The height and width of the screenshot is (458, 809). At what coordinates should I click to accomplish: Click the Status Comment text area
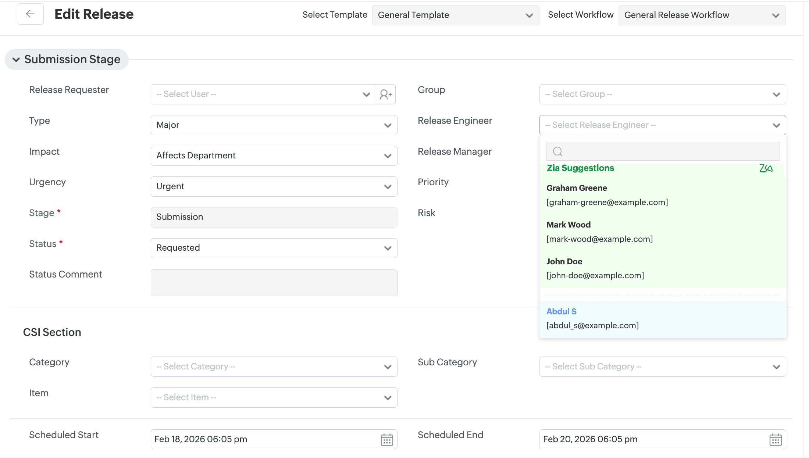pyautogui.click(x=274, y=283)
